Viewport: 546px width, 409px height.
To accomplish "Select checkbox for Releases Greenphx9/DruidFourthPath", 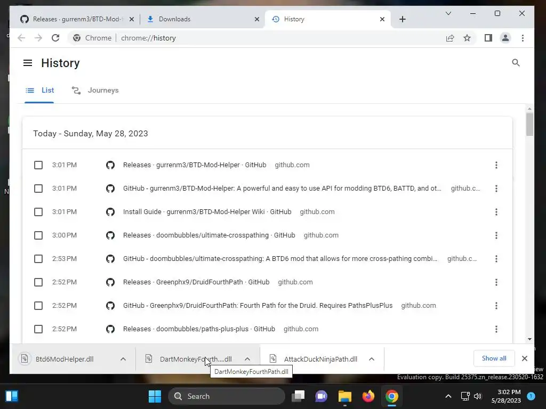I will tap(38, 282).
